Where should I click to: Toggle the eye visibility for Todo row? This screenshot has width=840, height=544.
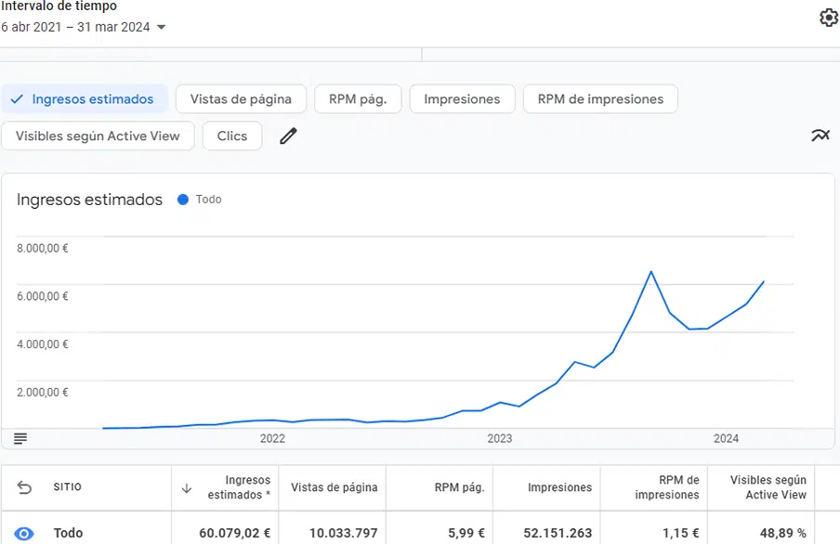(23, 533)
